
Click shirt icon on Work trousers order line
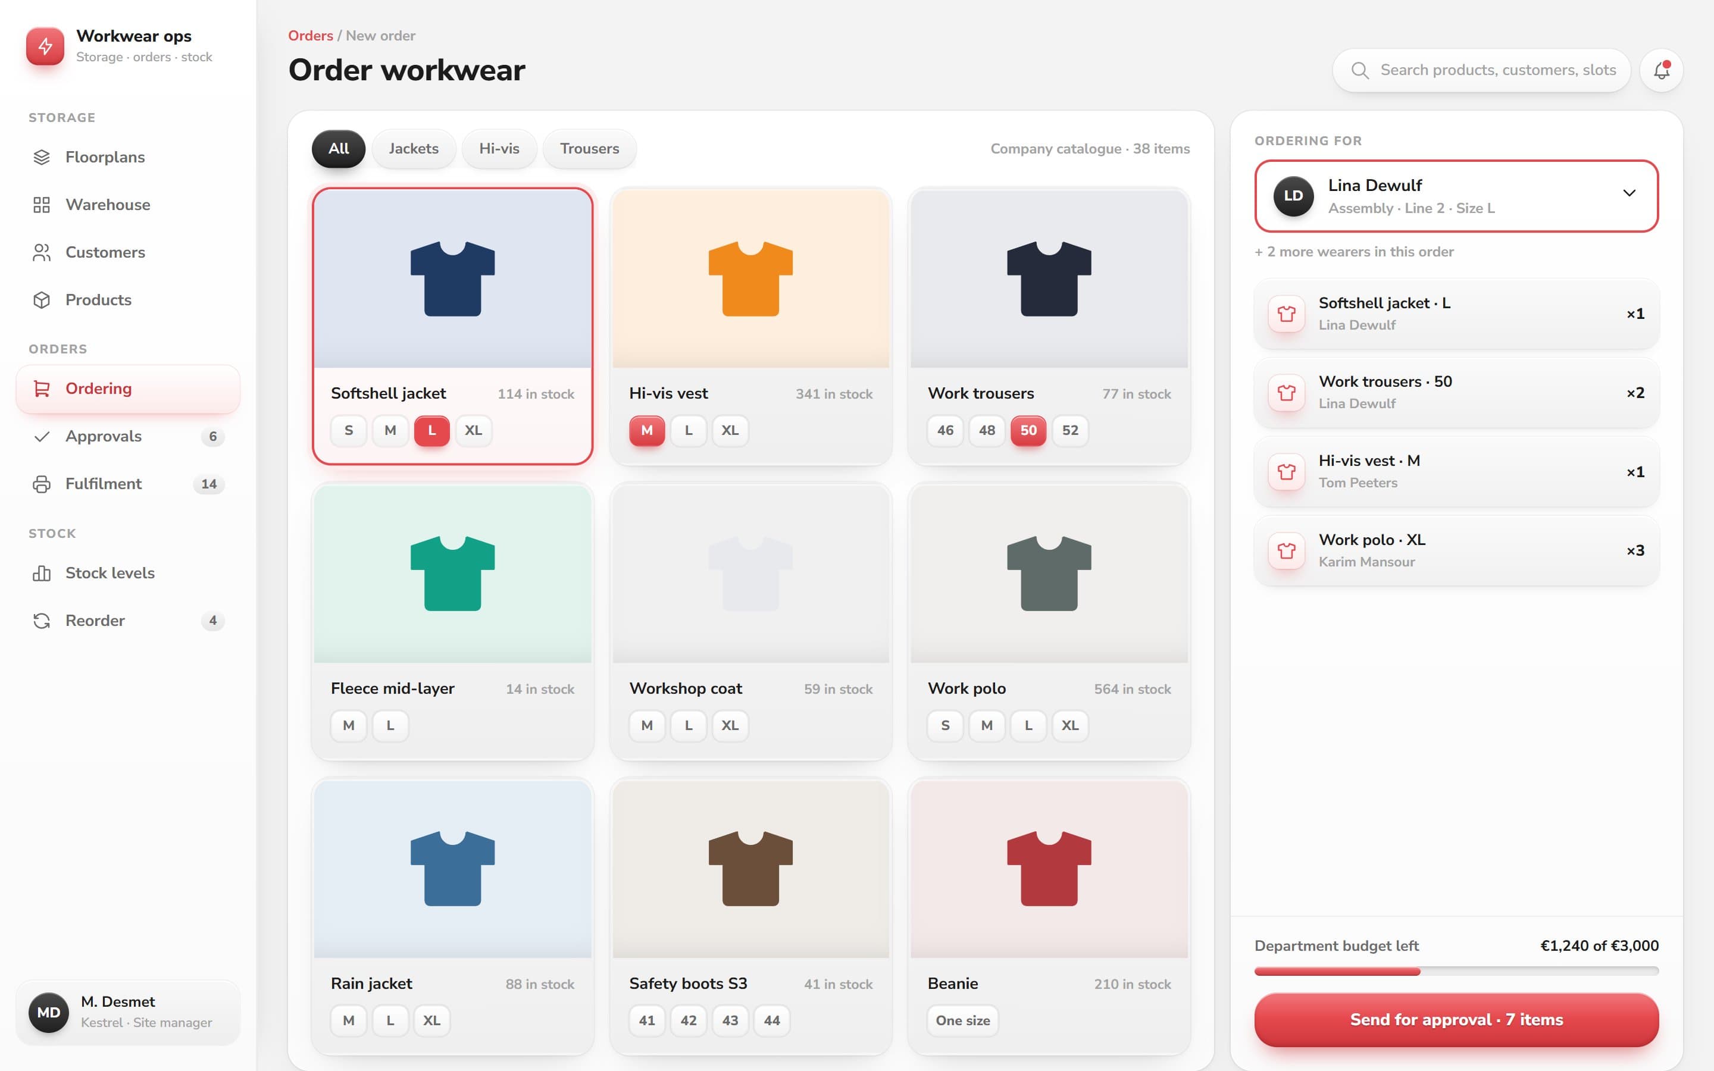[x=1286, y=393]
